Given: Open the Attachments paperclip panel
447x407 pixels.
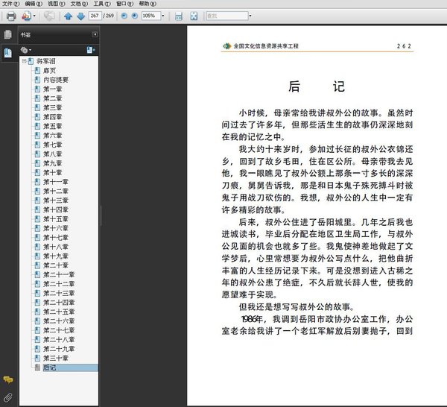Looking at the screenshot, I should tap(8, 397).
